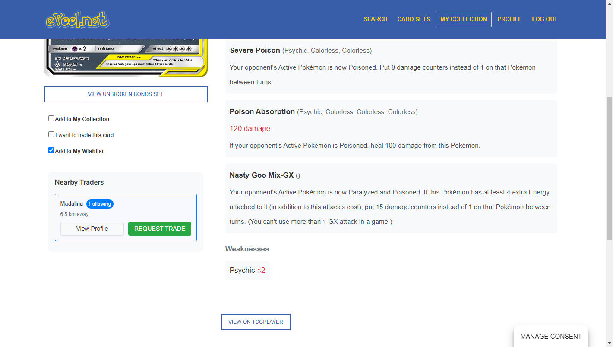613x347 pixels.
Task: Check I want to trade this card
Action: (51, 134)
